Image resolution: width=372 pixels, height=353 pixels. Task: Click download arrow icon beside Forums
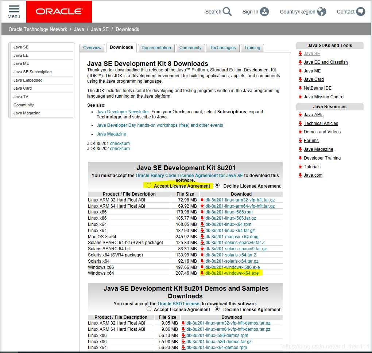coord(301,141)
